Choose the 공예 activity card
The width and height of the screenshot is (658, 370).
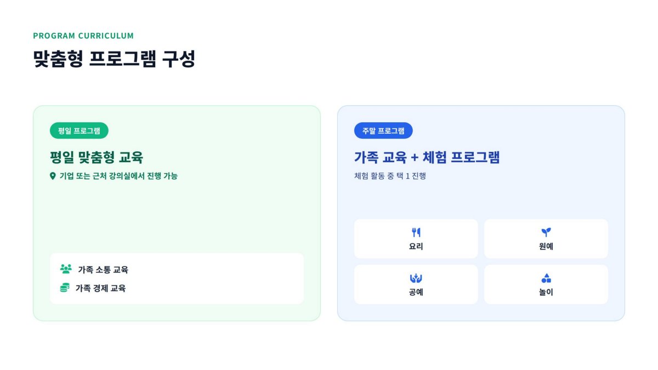click(416, 284)
